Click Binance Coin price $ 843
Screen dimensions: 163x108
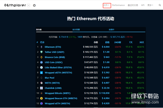coord(107,57)
